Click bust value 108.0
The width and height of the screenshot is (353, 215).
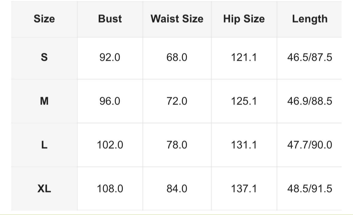pyautogui.click(x=110, y=189)
